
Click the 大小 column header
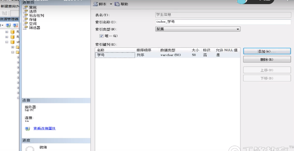click(x=196, y=50)
